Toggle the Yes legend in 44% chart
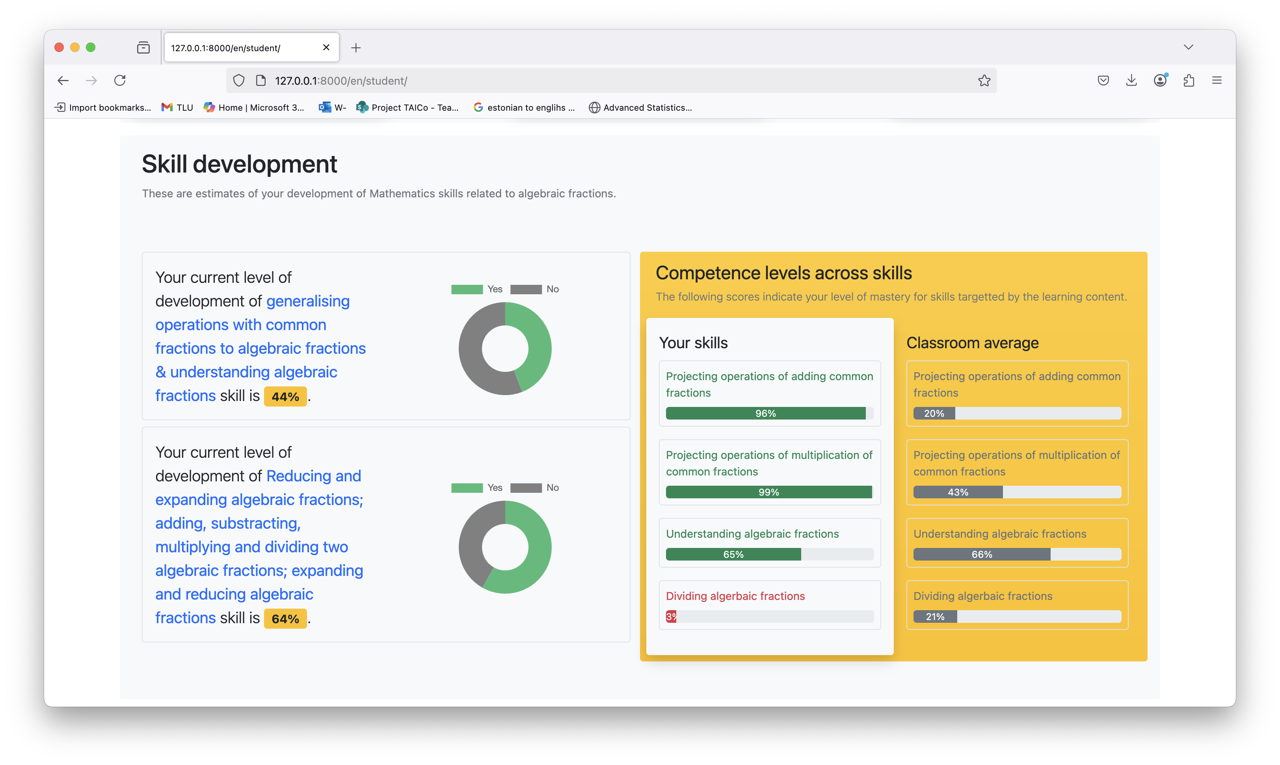1280x765 pixels. coord(476,289)
